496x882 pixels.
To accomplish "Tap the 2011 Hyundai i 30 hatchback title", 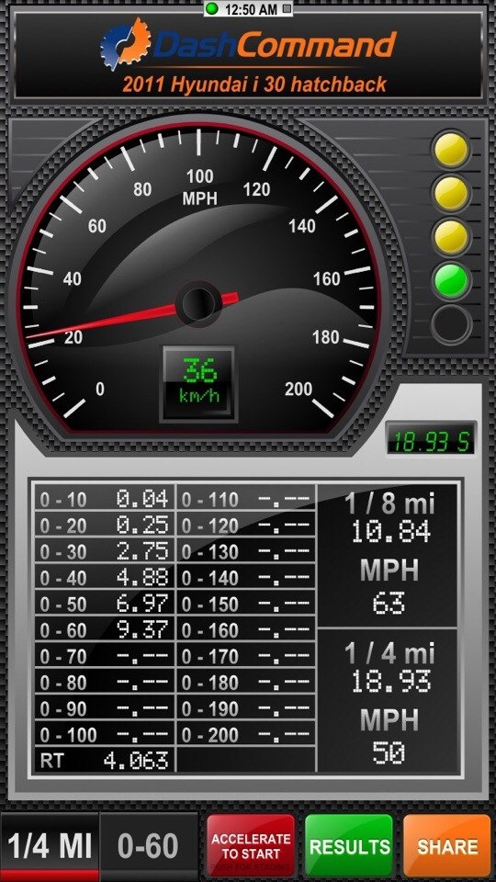I will click(254, 85).
